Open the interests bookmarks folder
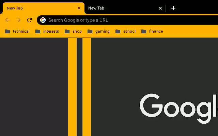 47,31
